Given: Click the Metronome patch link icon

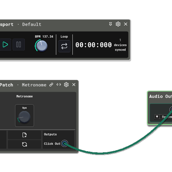Looking at the screenshot, I should [x=51, y=85].
